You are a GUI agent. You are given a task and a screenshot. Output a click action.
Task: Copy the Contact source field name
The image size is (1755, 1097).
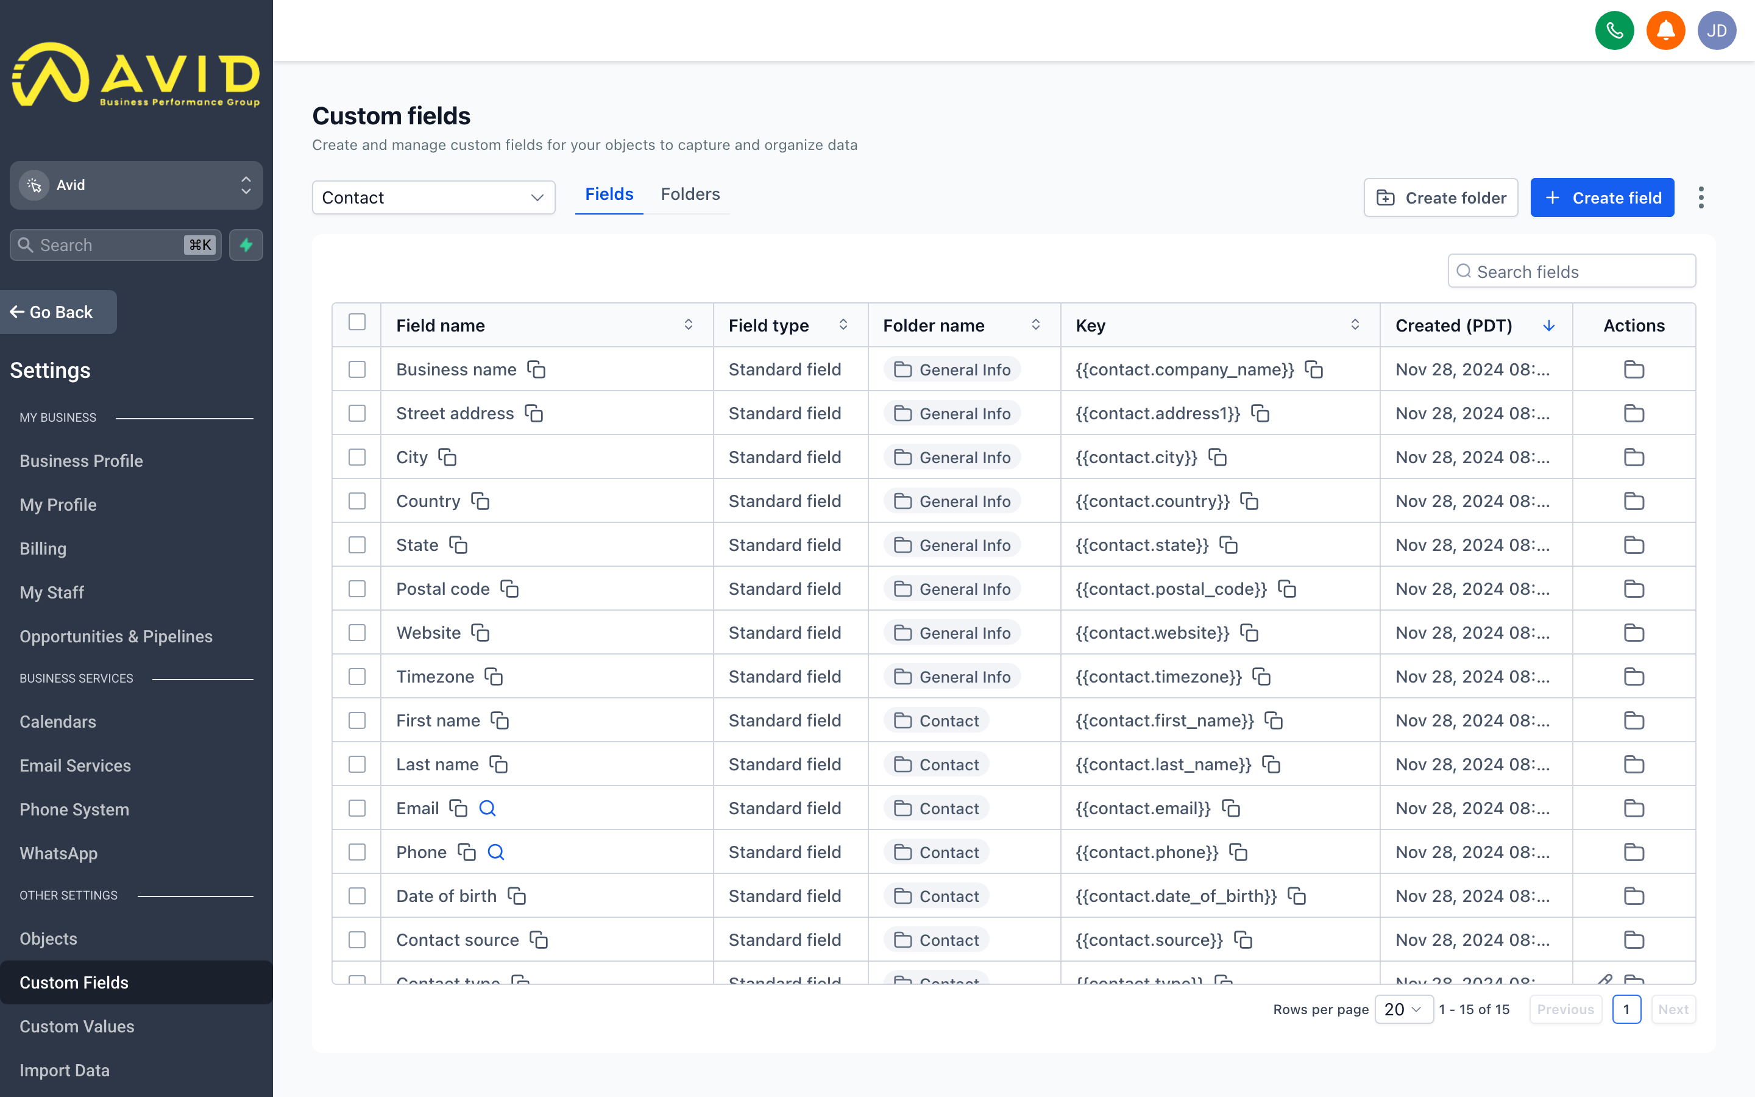539,940
